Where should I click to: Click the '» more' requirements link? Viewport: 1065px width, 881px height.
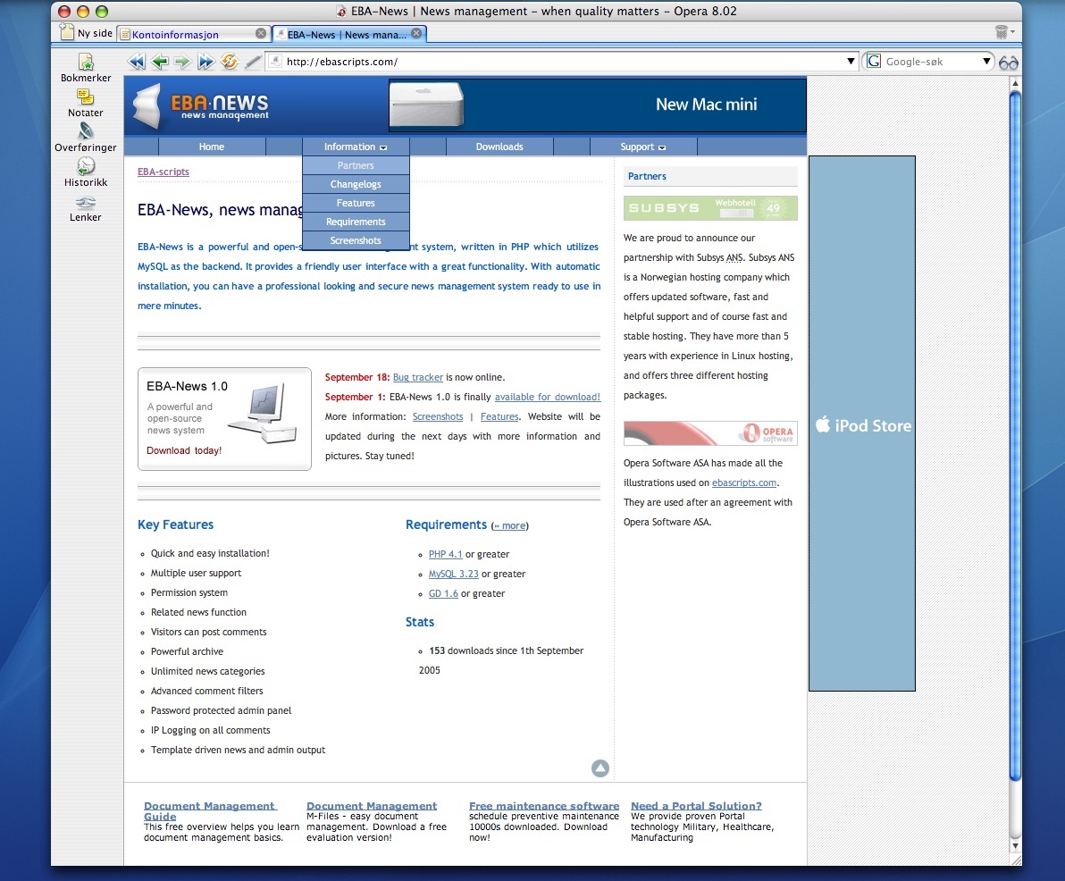click(x=509, y=525)
